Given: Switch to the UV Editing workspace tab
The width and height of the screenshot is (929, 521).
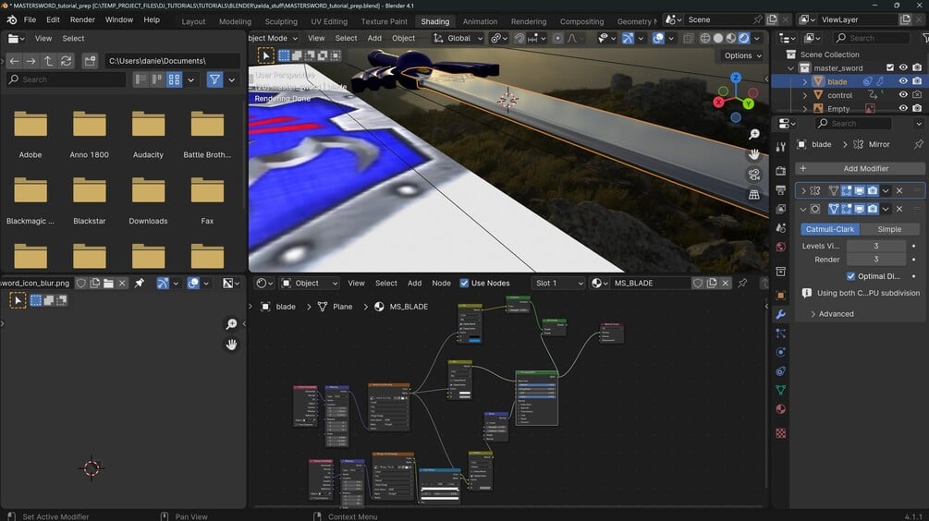Looking at the screenshot, I should 329,21.
